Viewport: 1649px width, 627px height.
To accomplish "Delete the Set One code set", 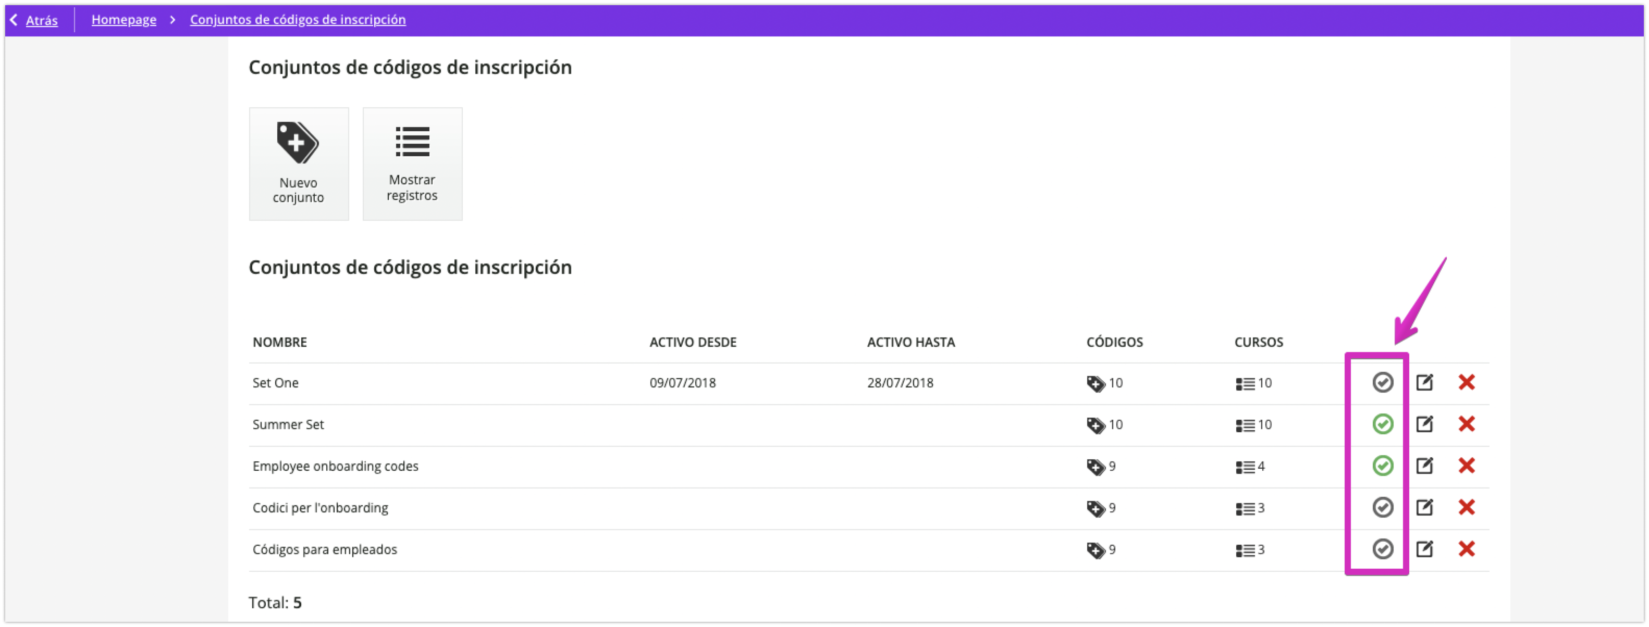I will (x=1467, y=383).
